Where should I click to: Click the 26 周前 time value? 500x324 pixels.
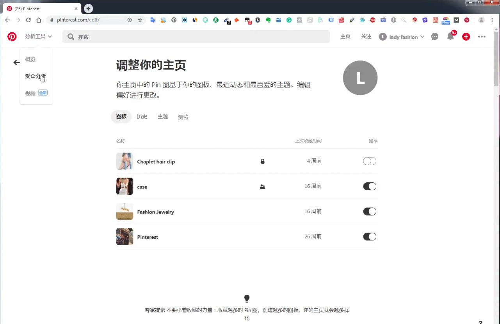pos(313,237)
